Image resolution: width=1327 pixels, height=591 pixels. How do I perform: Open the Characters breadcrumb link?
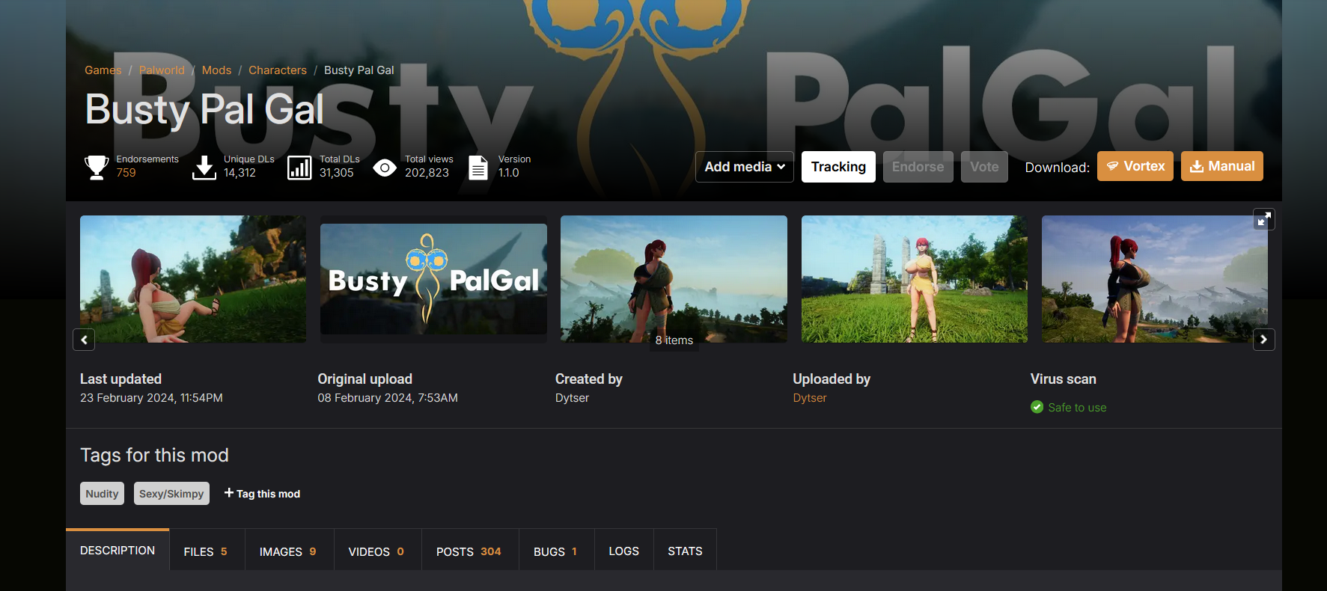(x=278, y=70)
